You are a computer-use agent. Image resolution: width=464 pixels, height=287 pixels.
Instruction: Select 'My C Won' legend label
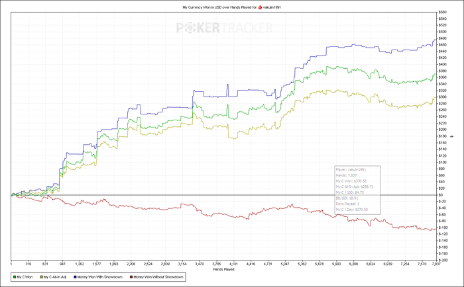coord(25,277)
